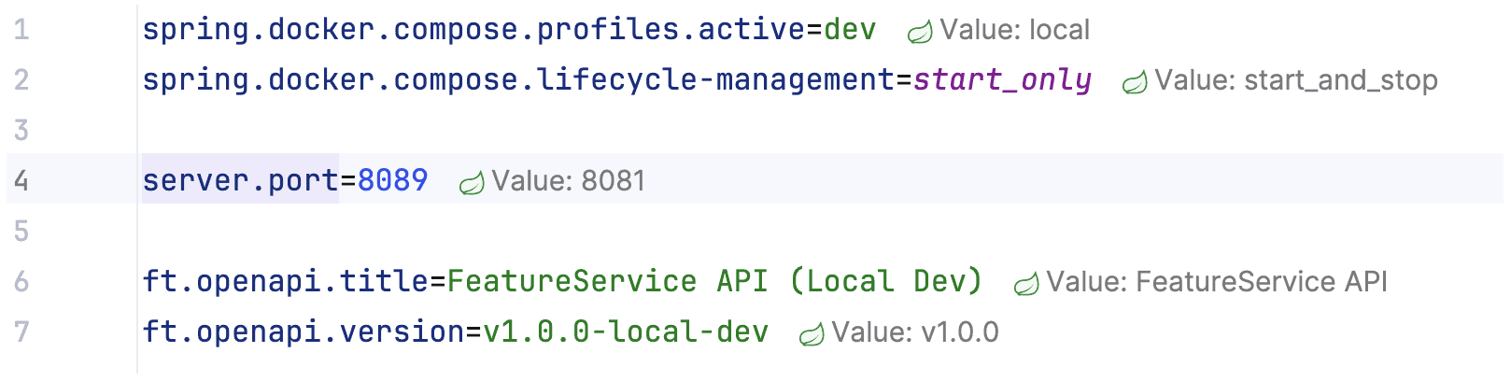Viewport: 1511px width, 381px height.
Task: Click the "FeatureService API (Local Dev)" title value
Action: (713, 281)
